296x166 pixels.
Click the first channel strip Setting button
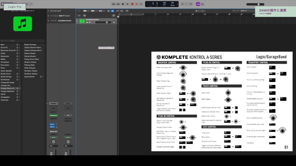[x=53, y=103]
